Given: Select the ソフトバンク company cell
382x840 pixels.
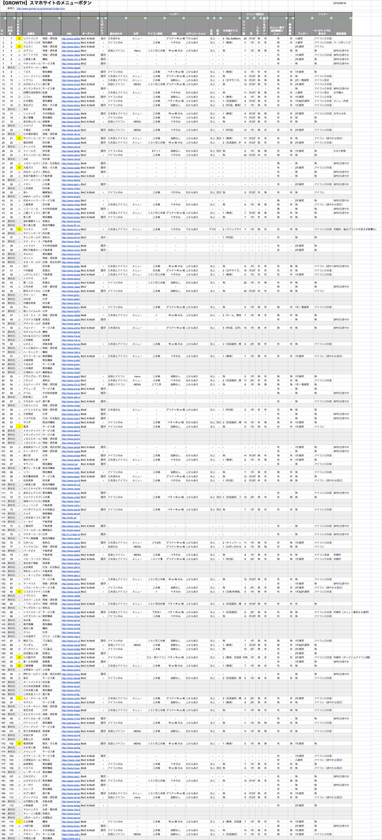Looking at the screenshot, I should [32, 38].
